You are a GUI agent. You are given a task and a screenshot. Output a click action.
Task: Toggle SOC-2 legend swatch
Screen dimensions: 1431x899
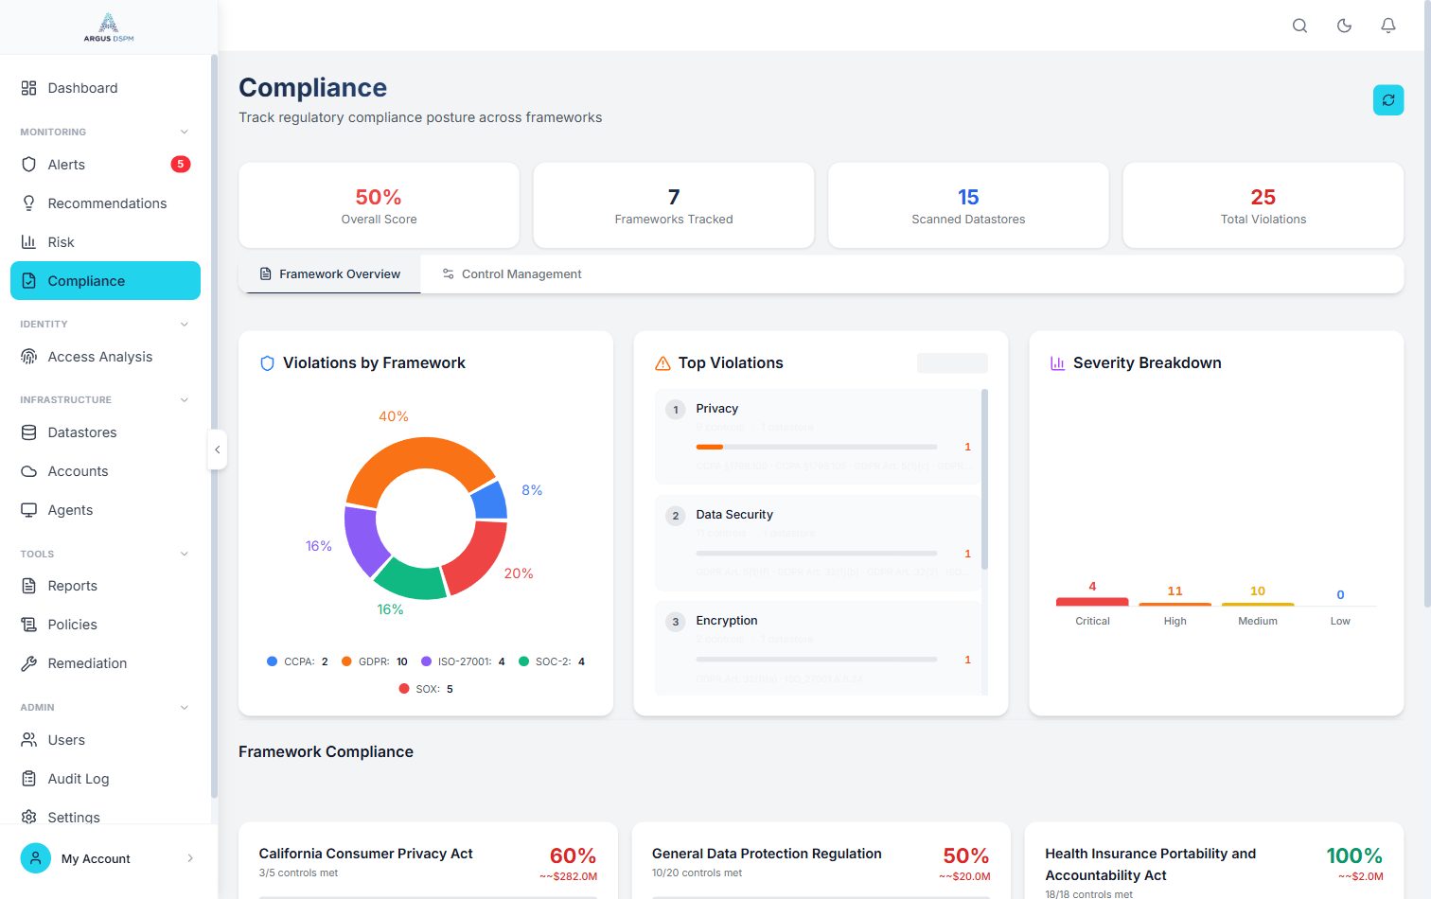click(523, 661)
